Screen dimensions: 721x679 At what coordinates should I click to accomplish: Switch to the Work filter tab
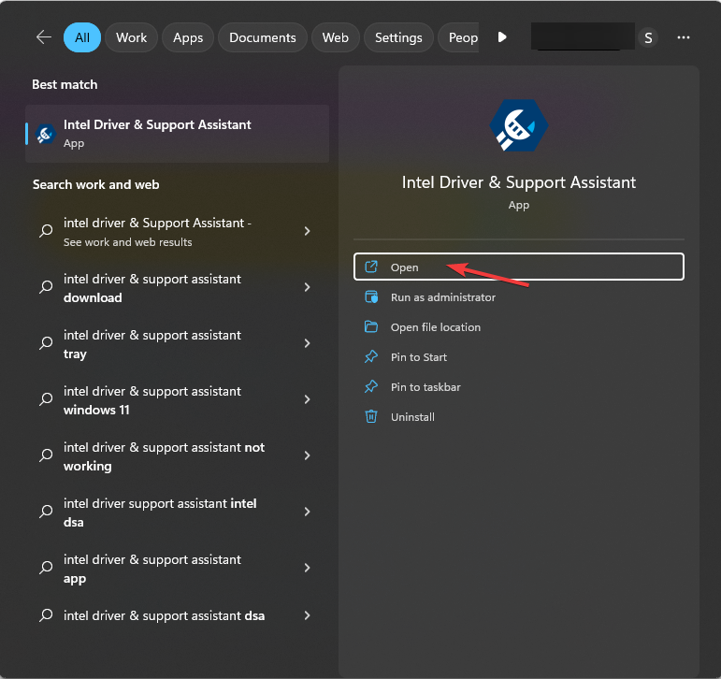(x=131, y=37)
